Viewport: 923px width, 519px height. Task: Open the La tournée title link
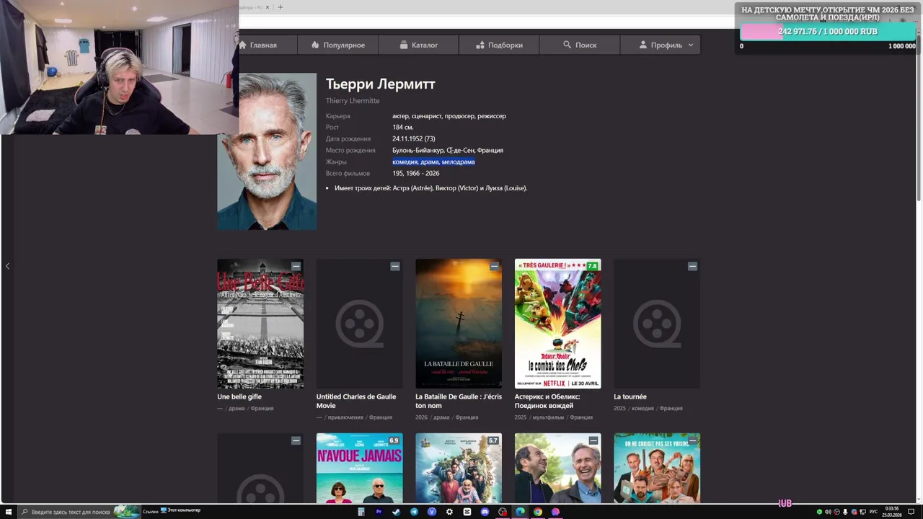[x=630, y=396]
